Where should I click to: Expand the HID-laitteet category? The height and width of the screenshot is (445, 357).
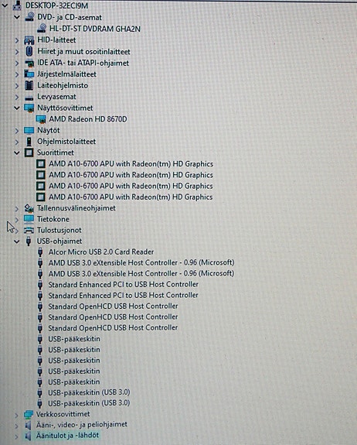[17, 40]
